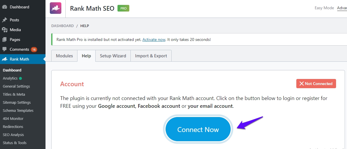
Task: Click the comments count badge showing 16
Action: click(34, 50)
